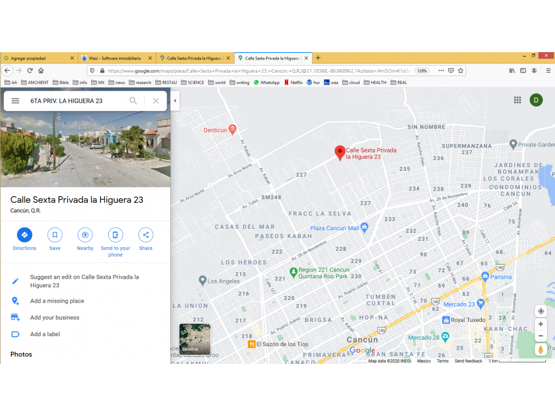This screenshot has width=555, height=416.
Task: Zoom out on the map
Action: pos(540,336)
